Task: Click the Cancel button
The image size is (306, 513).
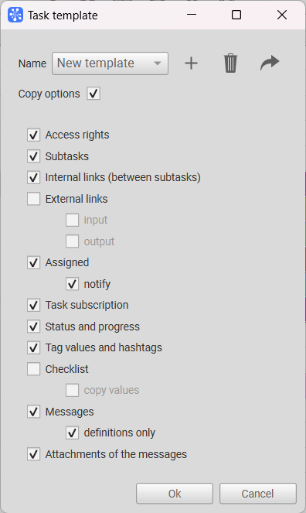Action: pyautogui.click(x=258, y=494)
